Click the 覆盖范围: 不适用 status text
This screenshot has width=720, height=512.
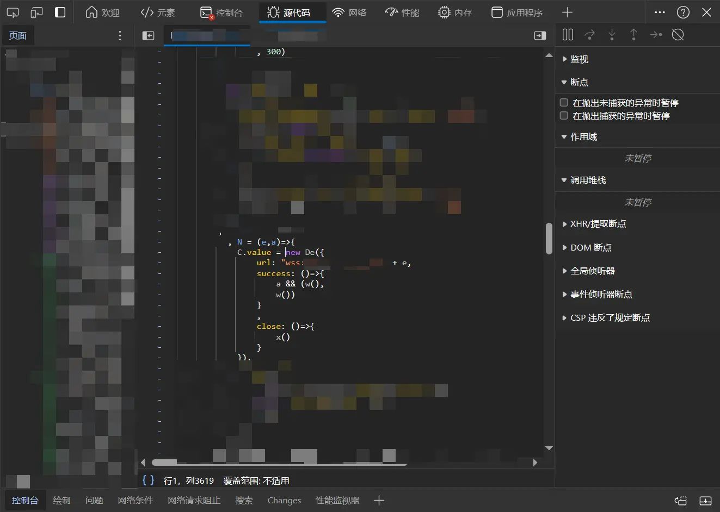tap(256, 481)
